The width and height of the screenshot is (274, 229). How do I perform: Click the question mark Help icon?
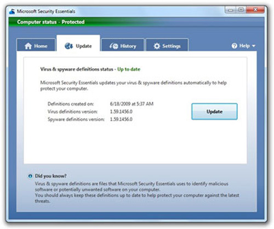point(234,46)
